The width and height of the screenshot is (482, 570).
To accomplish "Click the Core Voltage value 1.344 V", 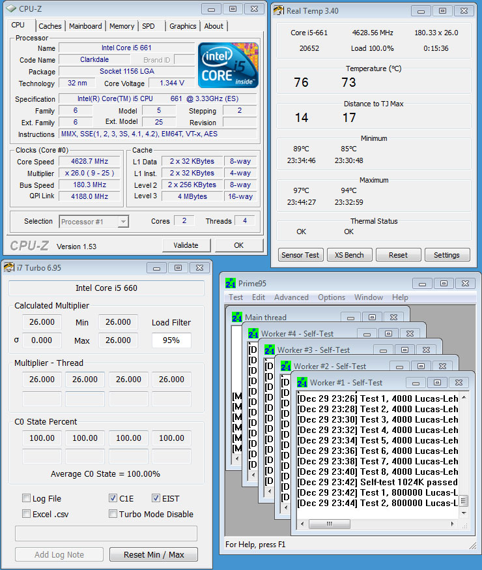I will [x=172, y=83].
